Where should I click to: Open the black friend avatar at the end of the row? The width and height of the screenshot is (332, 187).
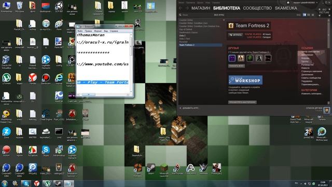(268, 58)
